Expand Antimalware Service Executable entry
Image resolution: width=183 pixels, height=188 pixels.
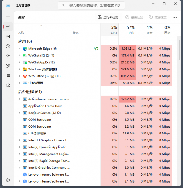coord(19,99)
